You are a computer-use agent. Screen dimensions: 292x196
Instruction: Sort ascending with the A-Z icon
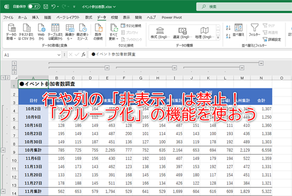click(228, 28)
